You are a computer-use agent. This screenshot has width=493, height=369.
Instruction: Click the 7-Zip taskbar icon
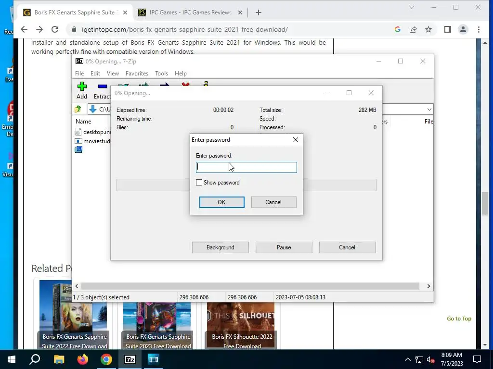click(x=130, y=359)
